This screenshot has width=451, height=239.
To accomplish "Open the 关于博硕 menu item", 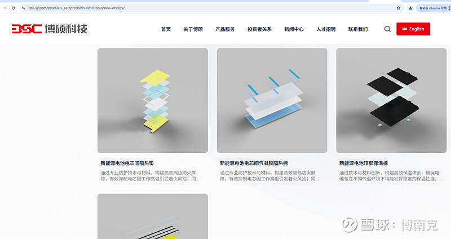I will 193,29.
